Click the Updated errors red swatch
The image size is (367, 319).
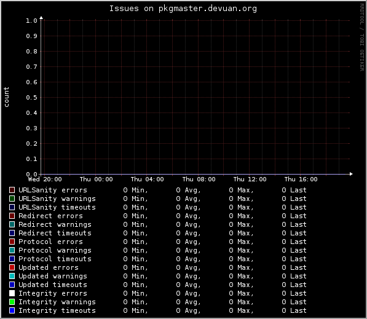tap(12, 267)
